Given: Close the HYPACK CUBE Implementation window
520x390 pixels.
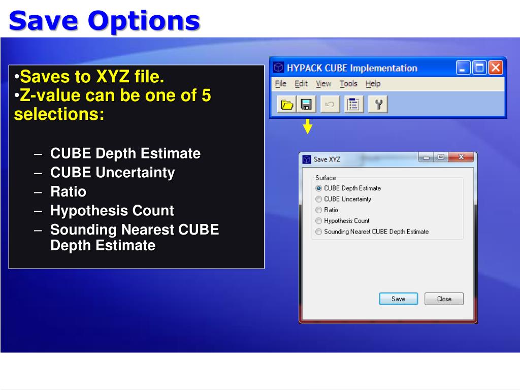Looking at the screenshot, I should [x=496, y=68].
